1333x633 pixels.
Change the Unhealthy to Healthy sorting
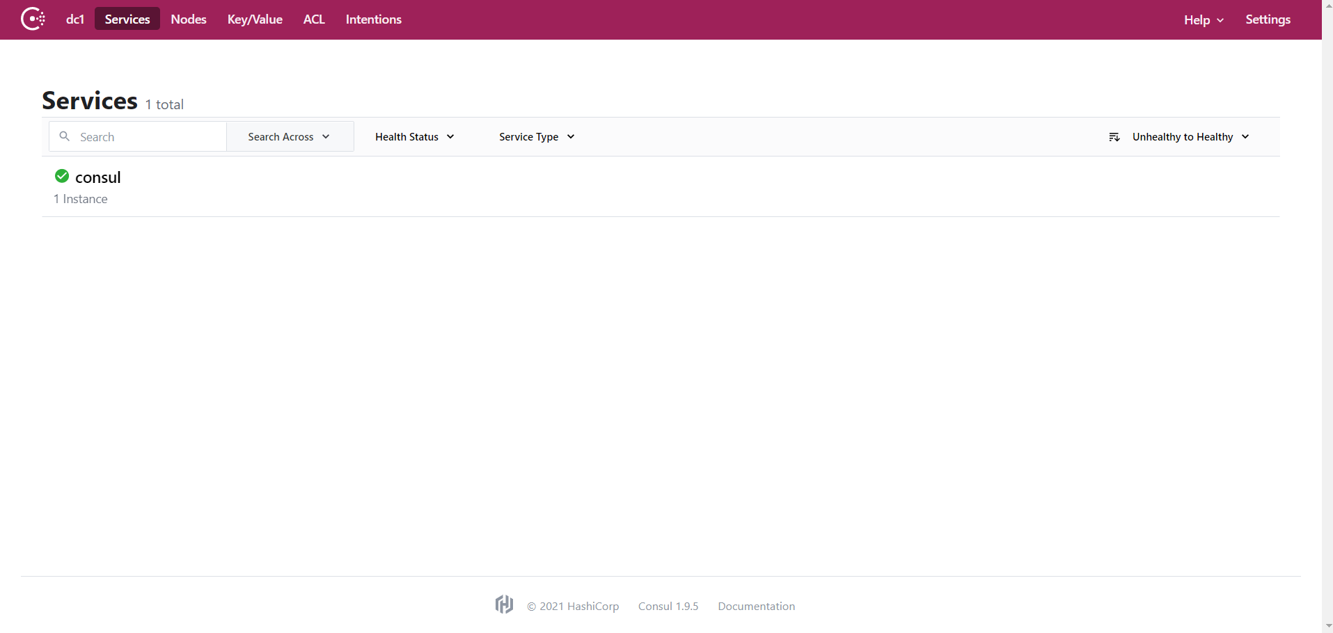coord(1190,137)
